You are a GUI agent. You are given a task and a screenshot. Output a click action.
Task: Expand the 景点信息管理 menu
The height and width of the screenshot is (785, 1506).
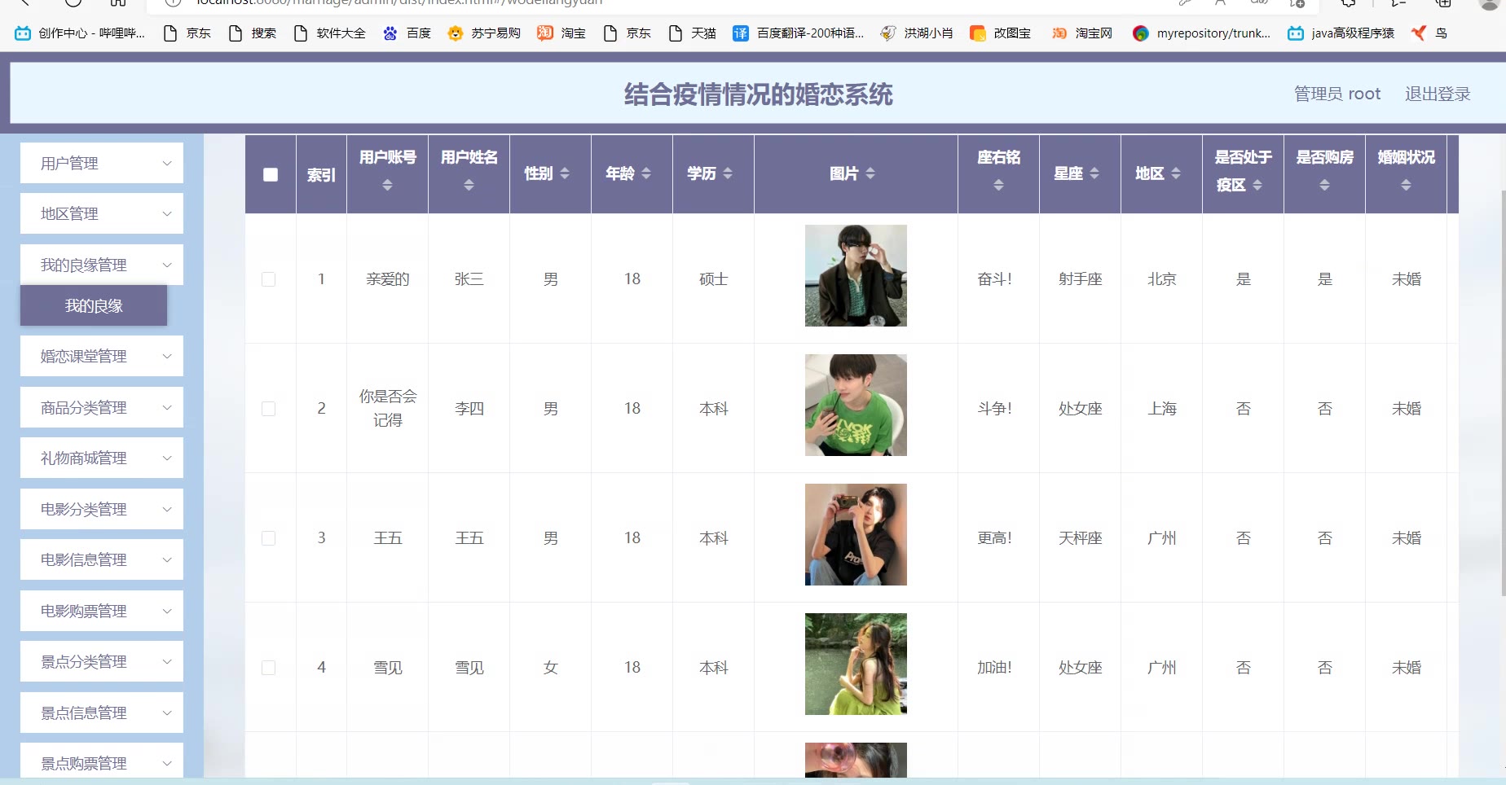[x=102, y=713]
